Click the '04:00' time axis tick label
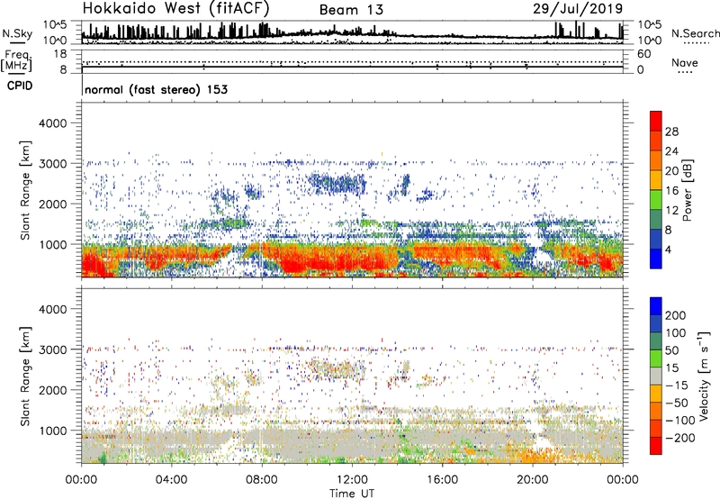Screen dimensions: 720x499 (x=172, y=480)
